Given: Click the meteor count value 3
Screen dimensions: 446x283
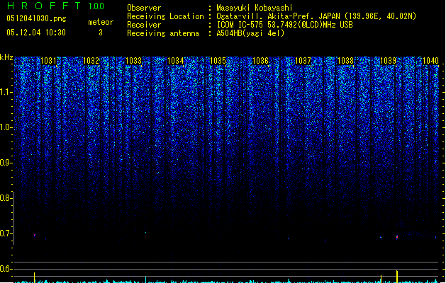Looking at the screenshot, I should tap(101, 33).
